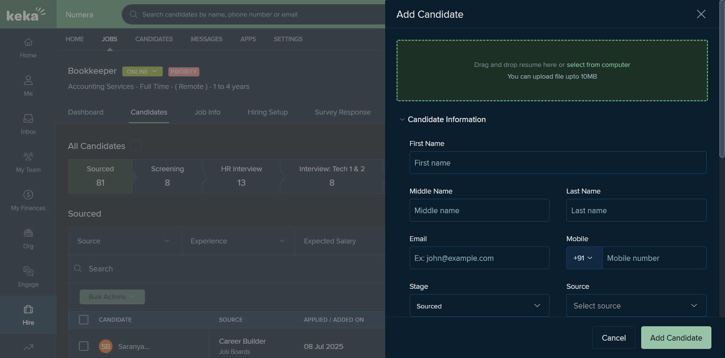Open the Engage chat icon
Screen dimensions: 725x358
(x=28, y=271)
